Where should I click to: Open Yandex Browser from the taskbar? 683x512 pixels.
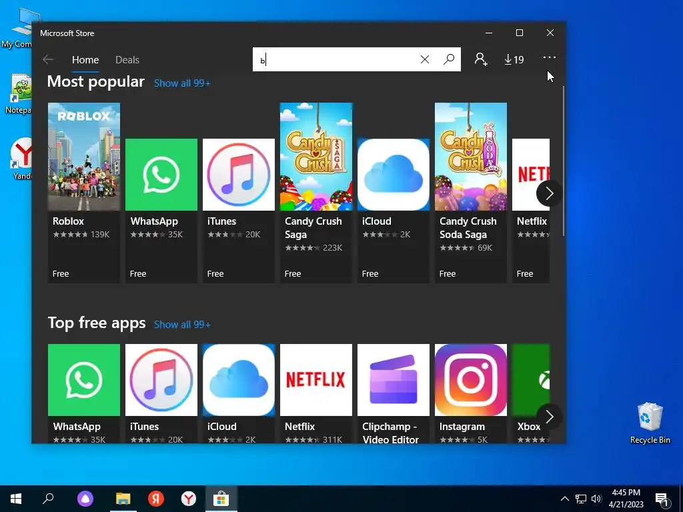click(x=189, y=499)
